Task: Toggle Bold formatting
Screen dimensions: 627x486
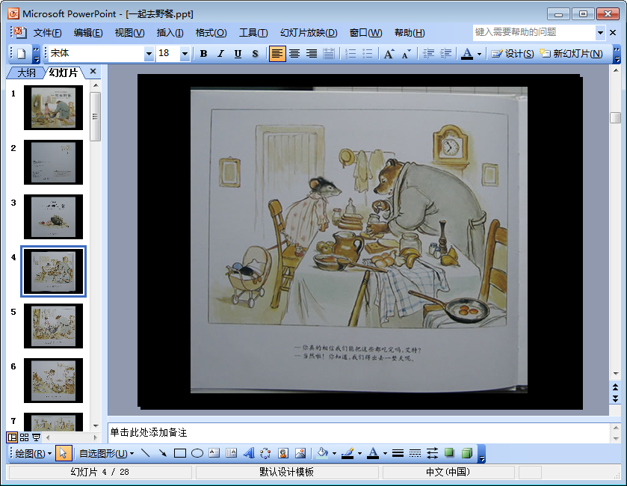Action: [203, 54]
